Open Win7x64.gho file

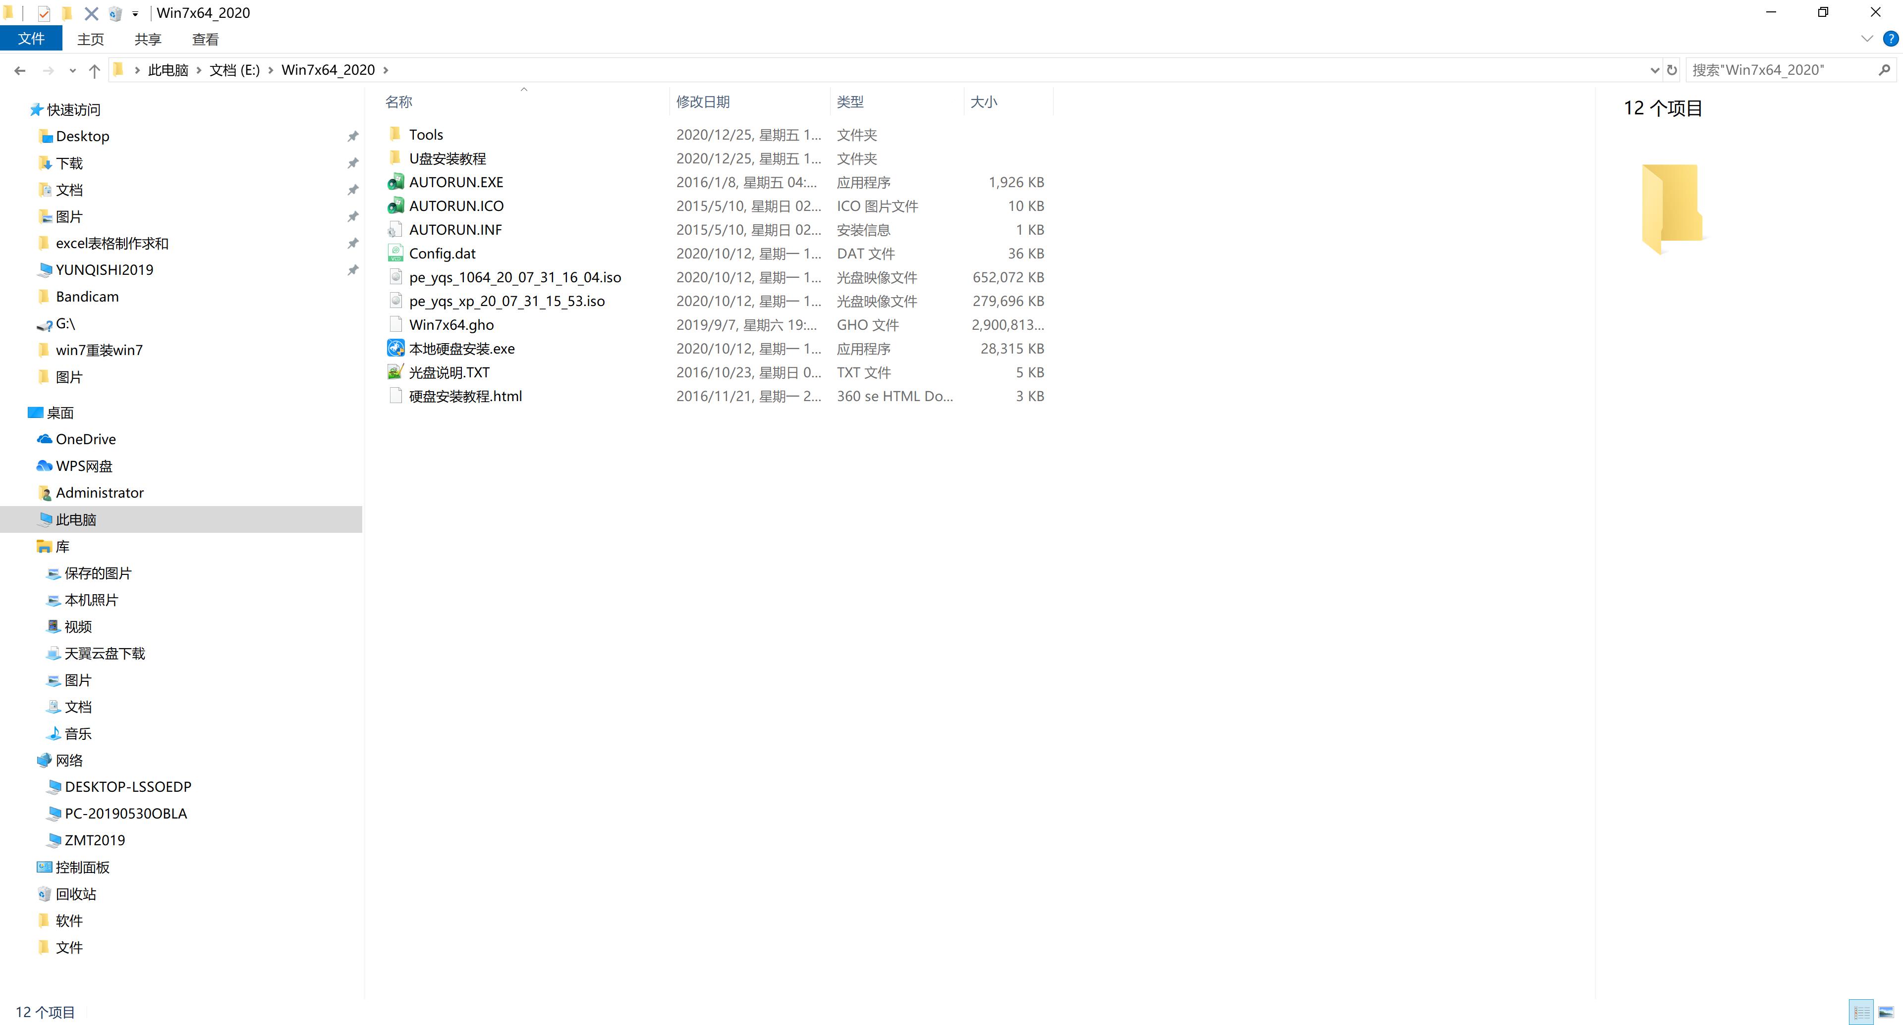pyautogui.click(x=451, y=324)
